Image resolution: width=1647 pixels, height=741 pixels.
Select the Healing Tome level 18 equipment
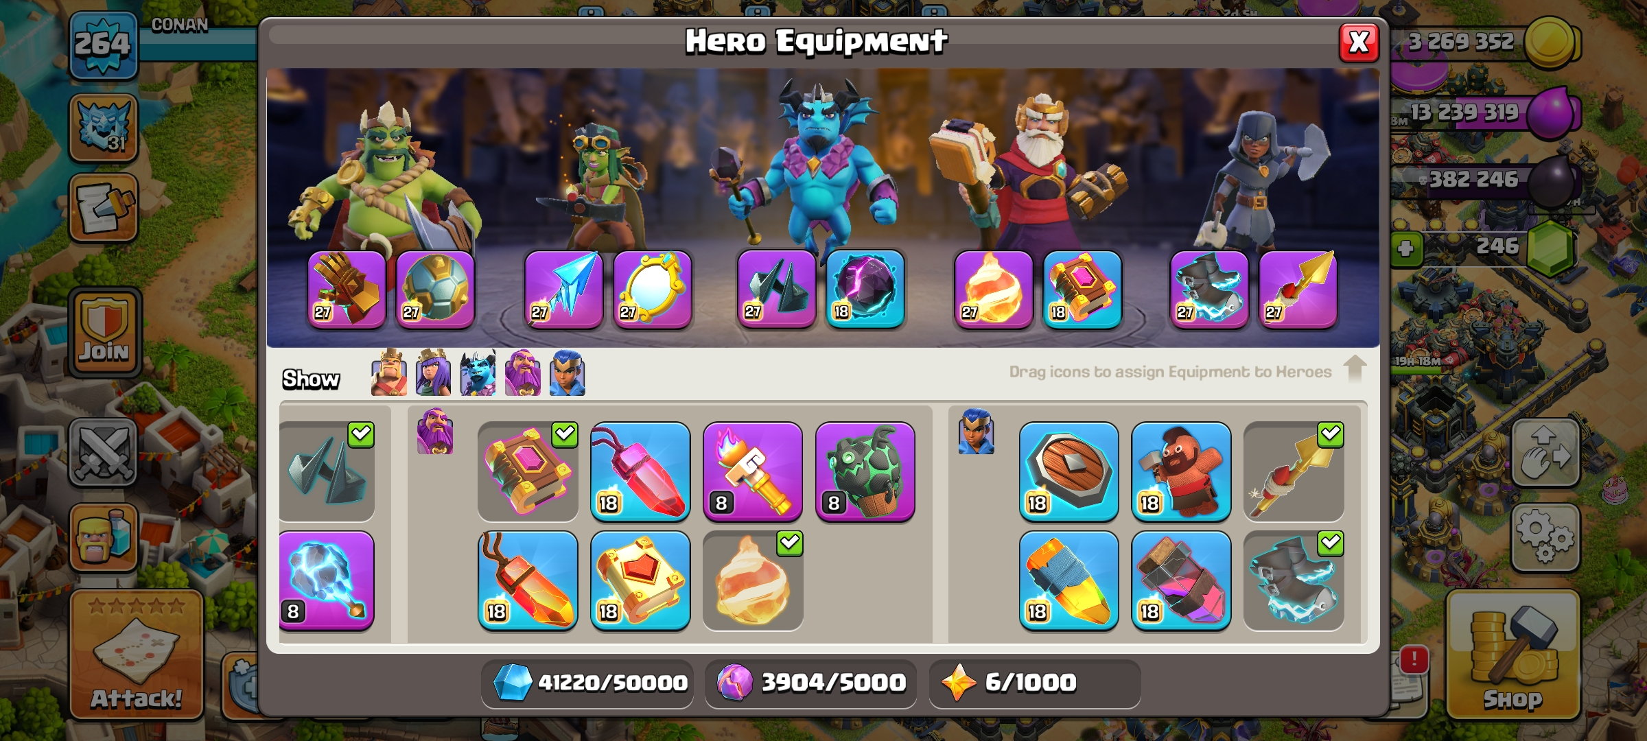point(640,580)
